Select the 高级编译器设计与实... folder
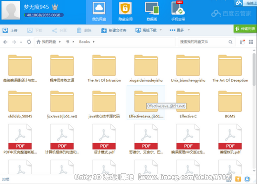Viewport: 257px width, 186px height. [20, 69]
